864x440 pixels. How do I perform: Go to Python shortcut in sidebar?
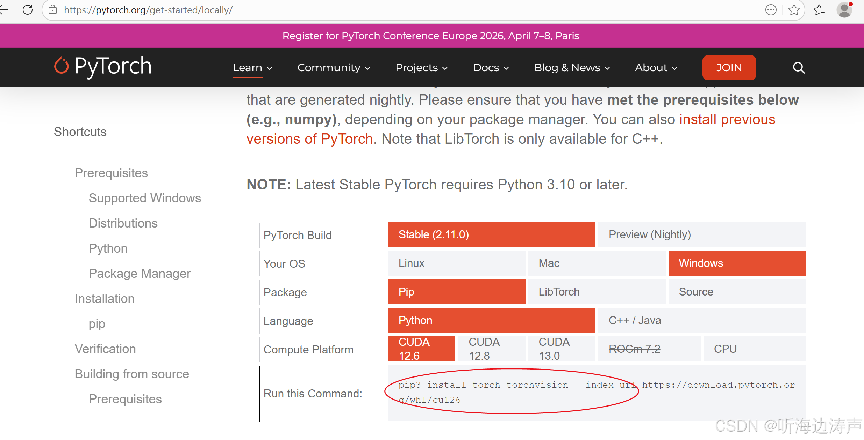coord(108,248)
